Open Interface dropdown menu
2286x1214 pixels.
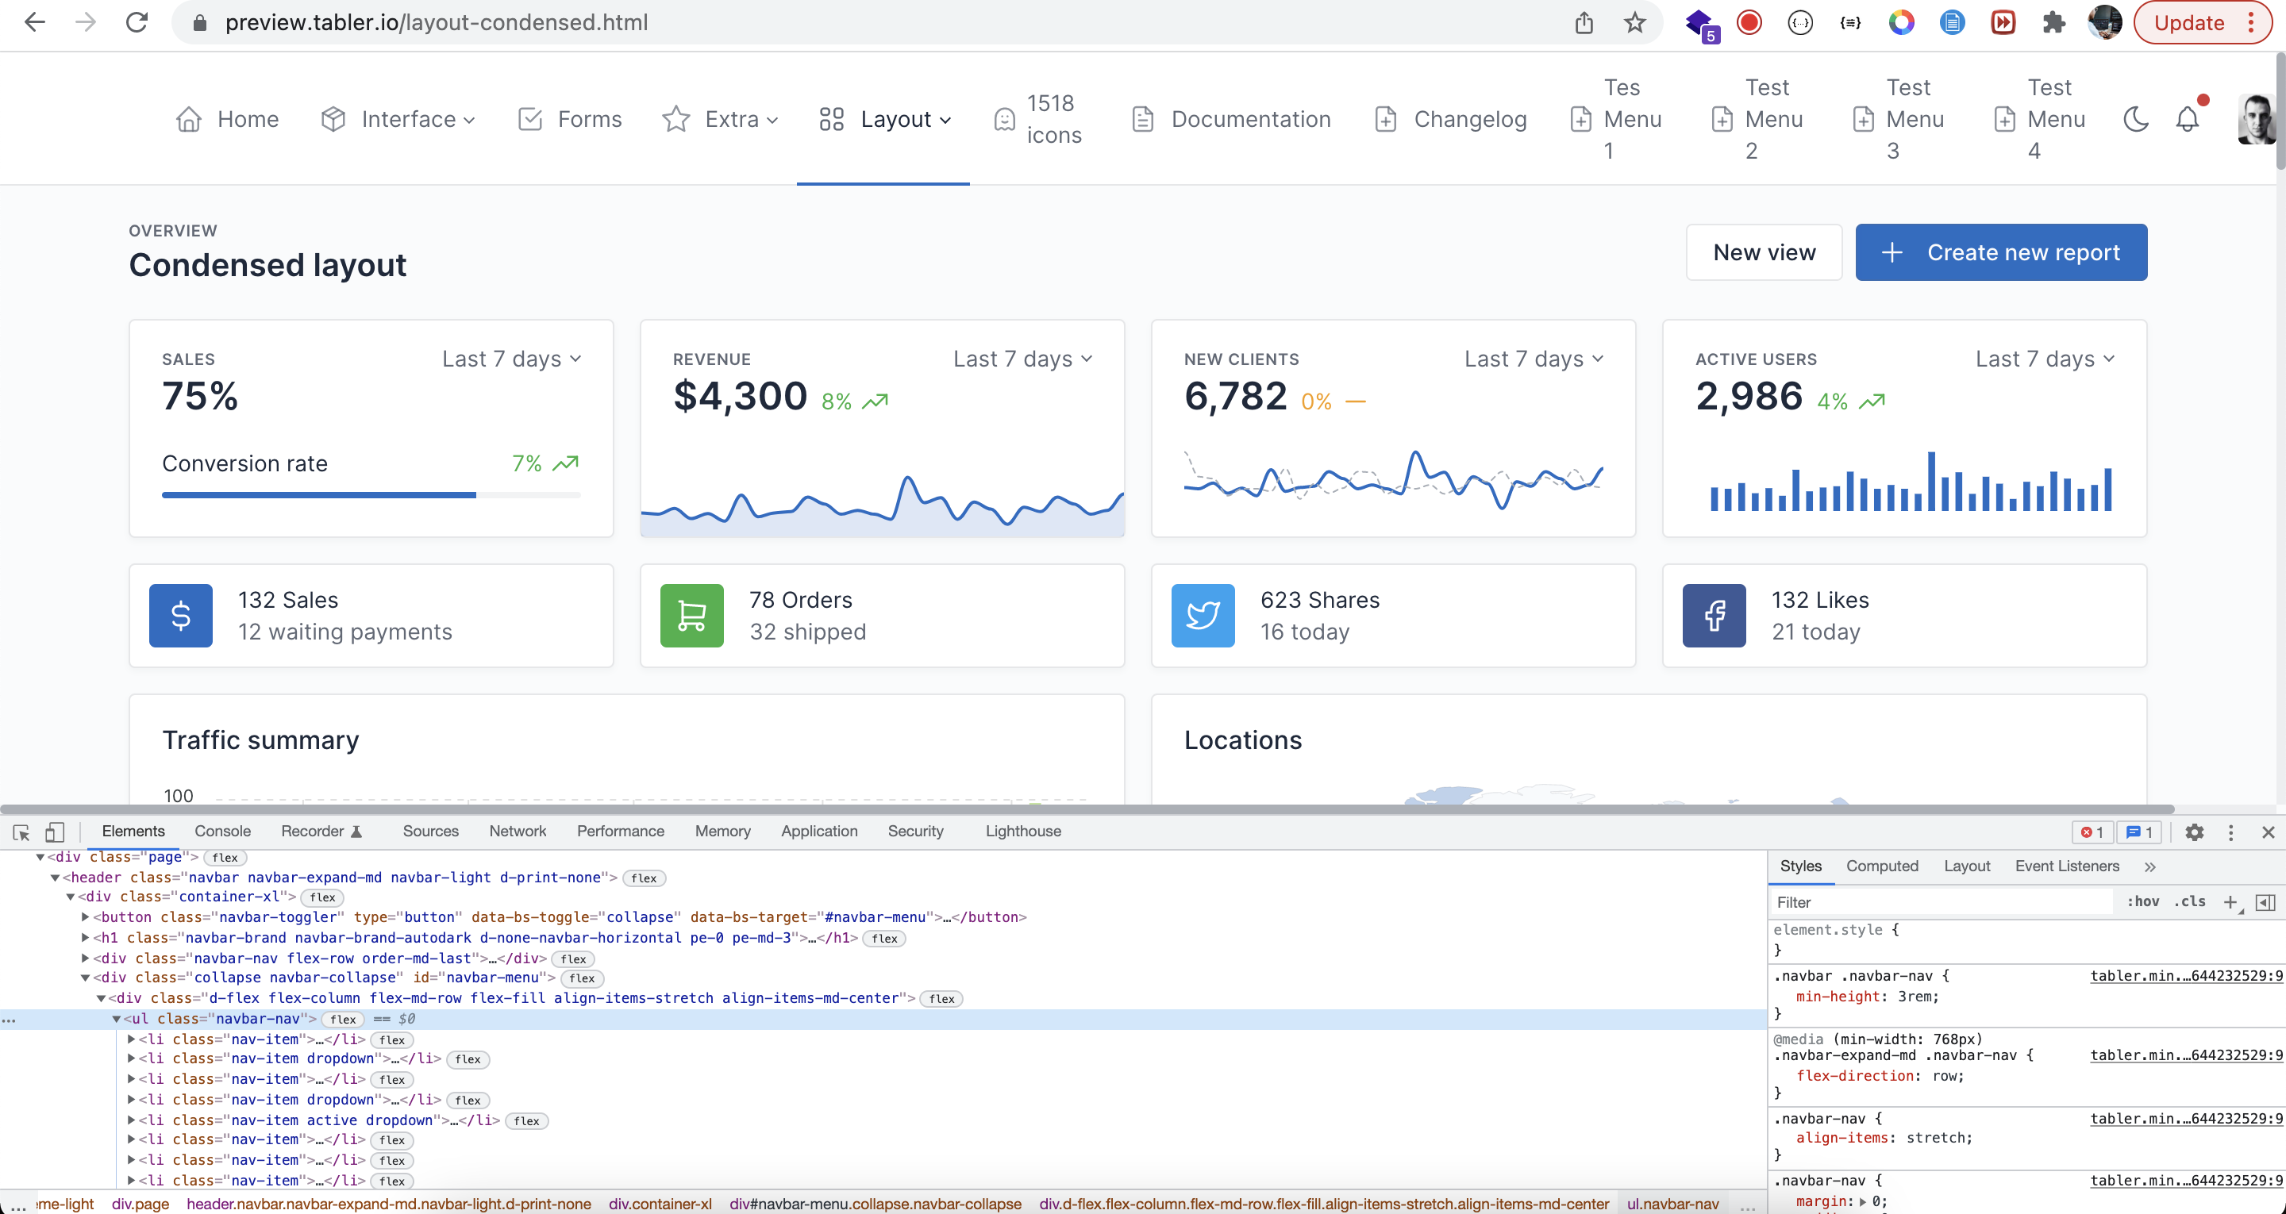coord(398,119)
